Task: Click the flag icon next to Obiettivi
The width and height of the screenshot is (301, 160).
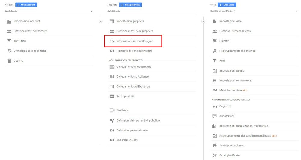Action: coord(215,41)
